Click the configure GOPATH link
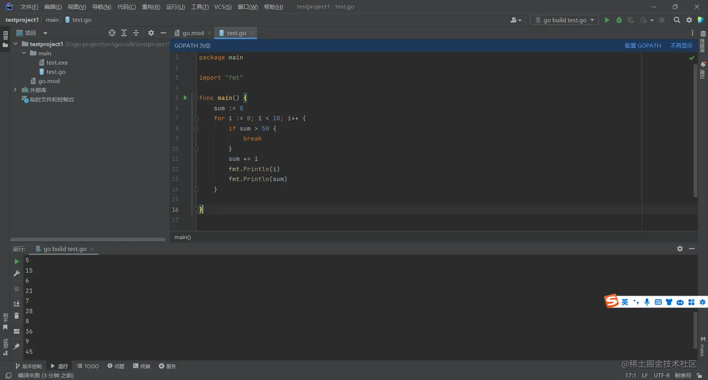 (x=643, y=45)
